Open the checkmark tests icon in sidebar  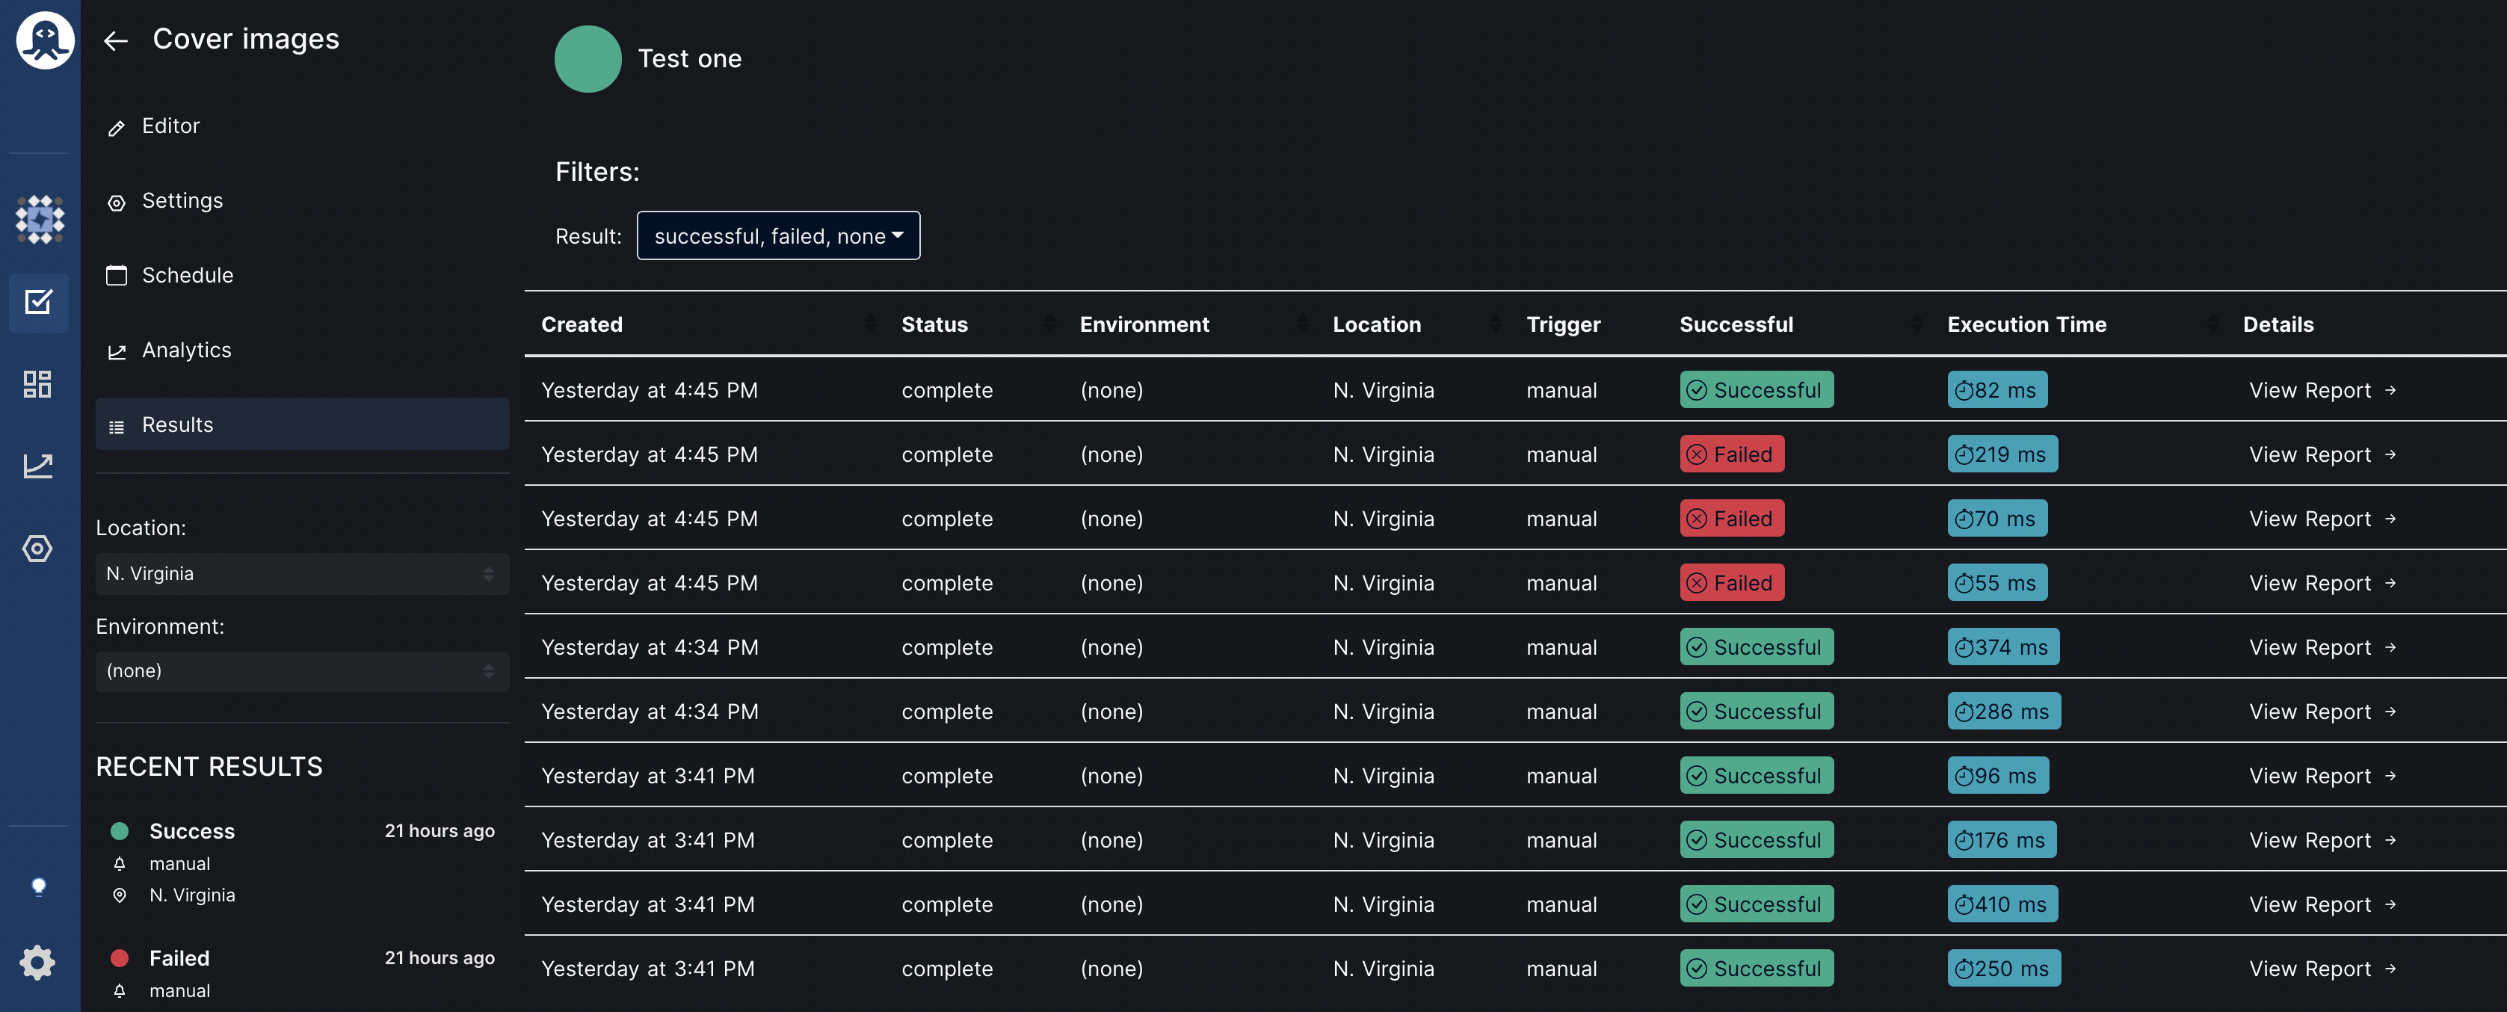click(39, 303)
